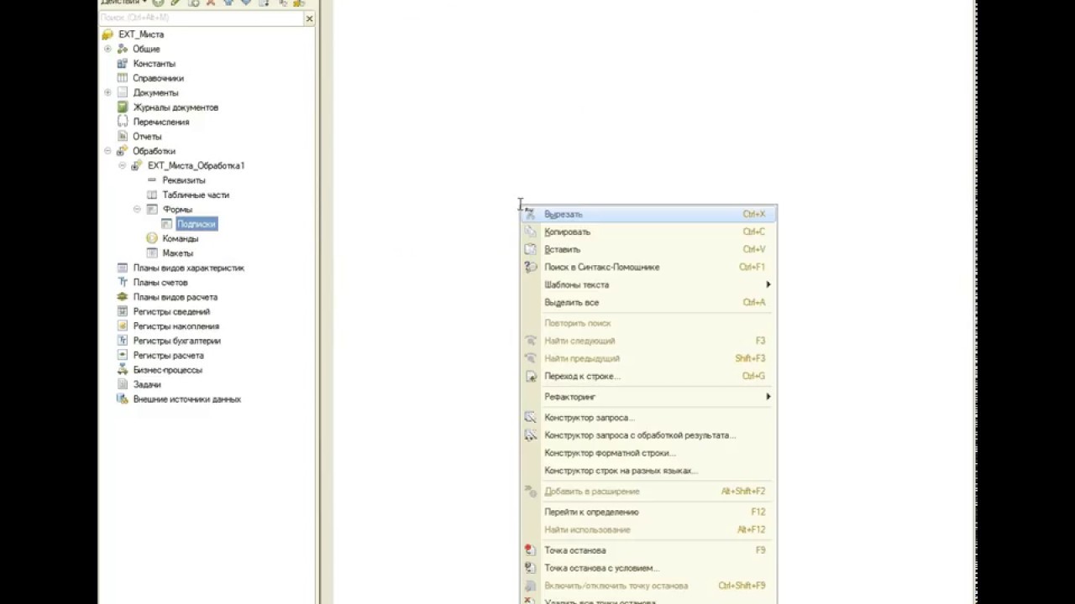
Task: Click the Конструктор запроса icon
Action: (530, 417)
